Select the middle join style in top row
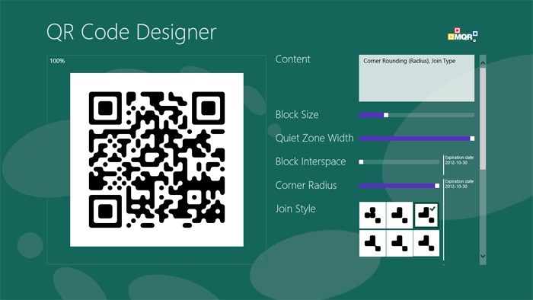 [x=400, y=215]
